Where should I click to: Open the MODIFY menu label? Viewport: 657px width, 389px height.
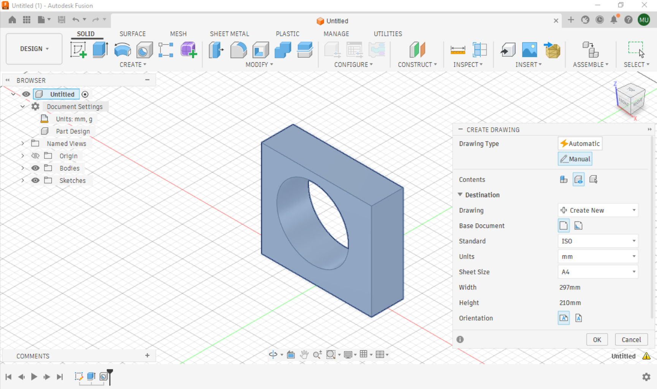click(259, 65)
